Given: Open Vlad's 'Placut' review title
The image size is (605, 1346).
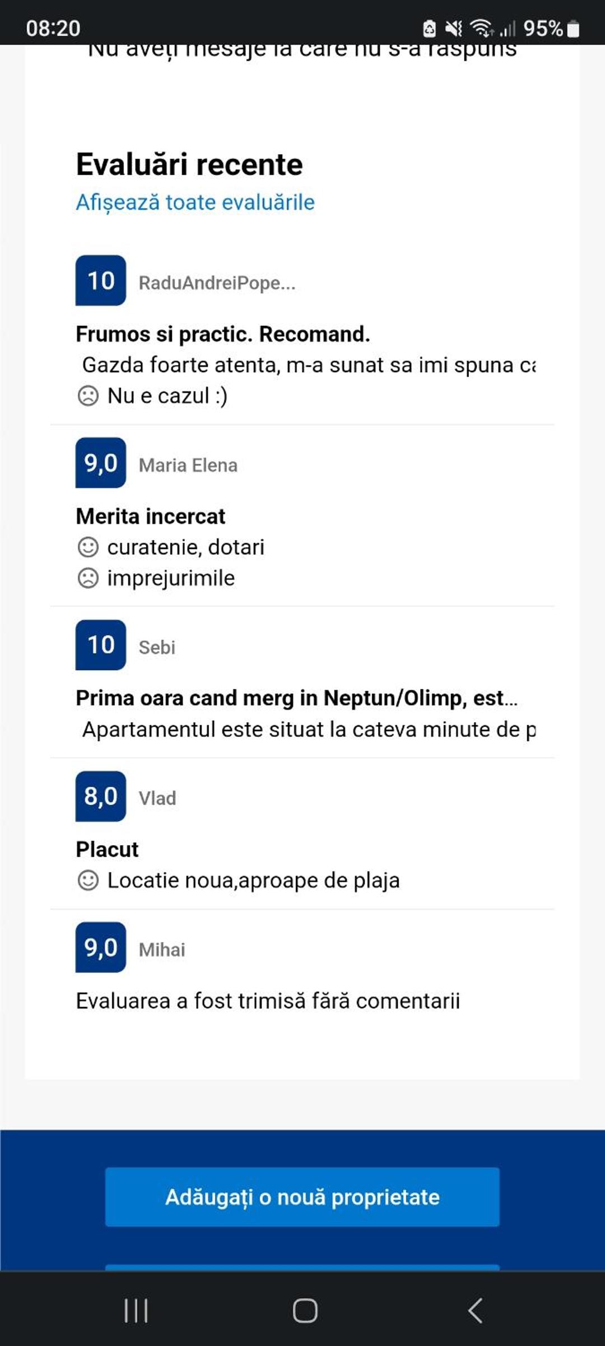Looking at the screenshot, I should point(107,849).
